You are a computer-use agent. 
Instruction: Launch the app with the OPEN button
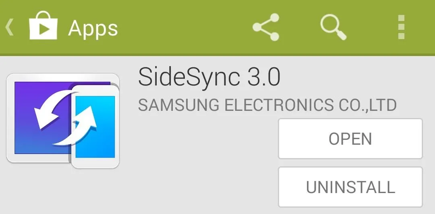(350, 139)
